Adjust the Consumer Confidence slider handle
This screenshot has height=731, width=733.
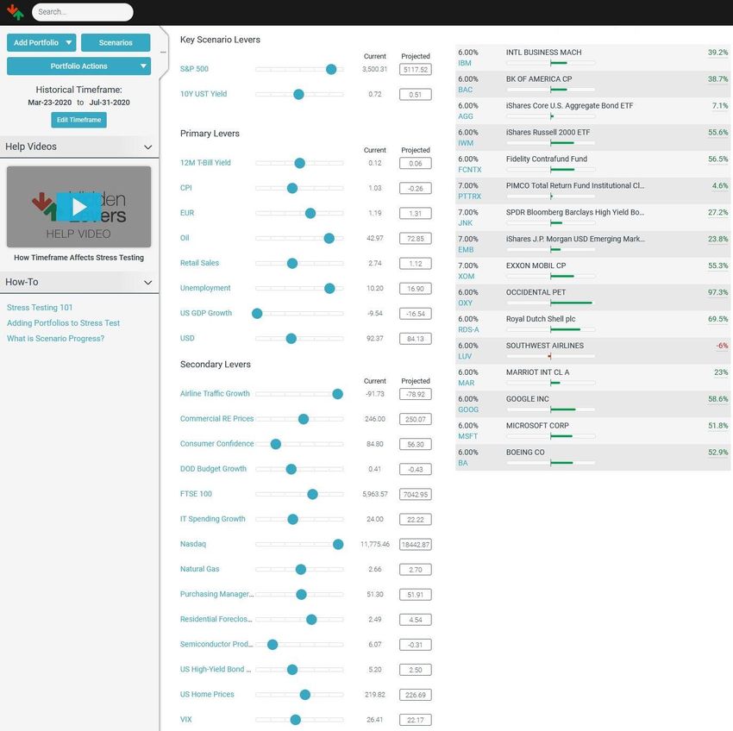[276, 444]
